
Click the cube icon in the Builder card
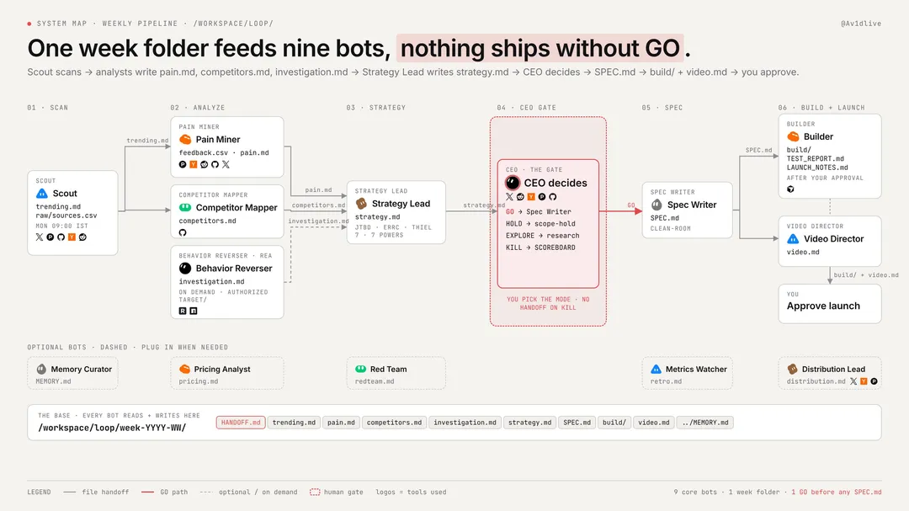coord(790,189)
